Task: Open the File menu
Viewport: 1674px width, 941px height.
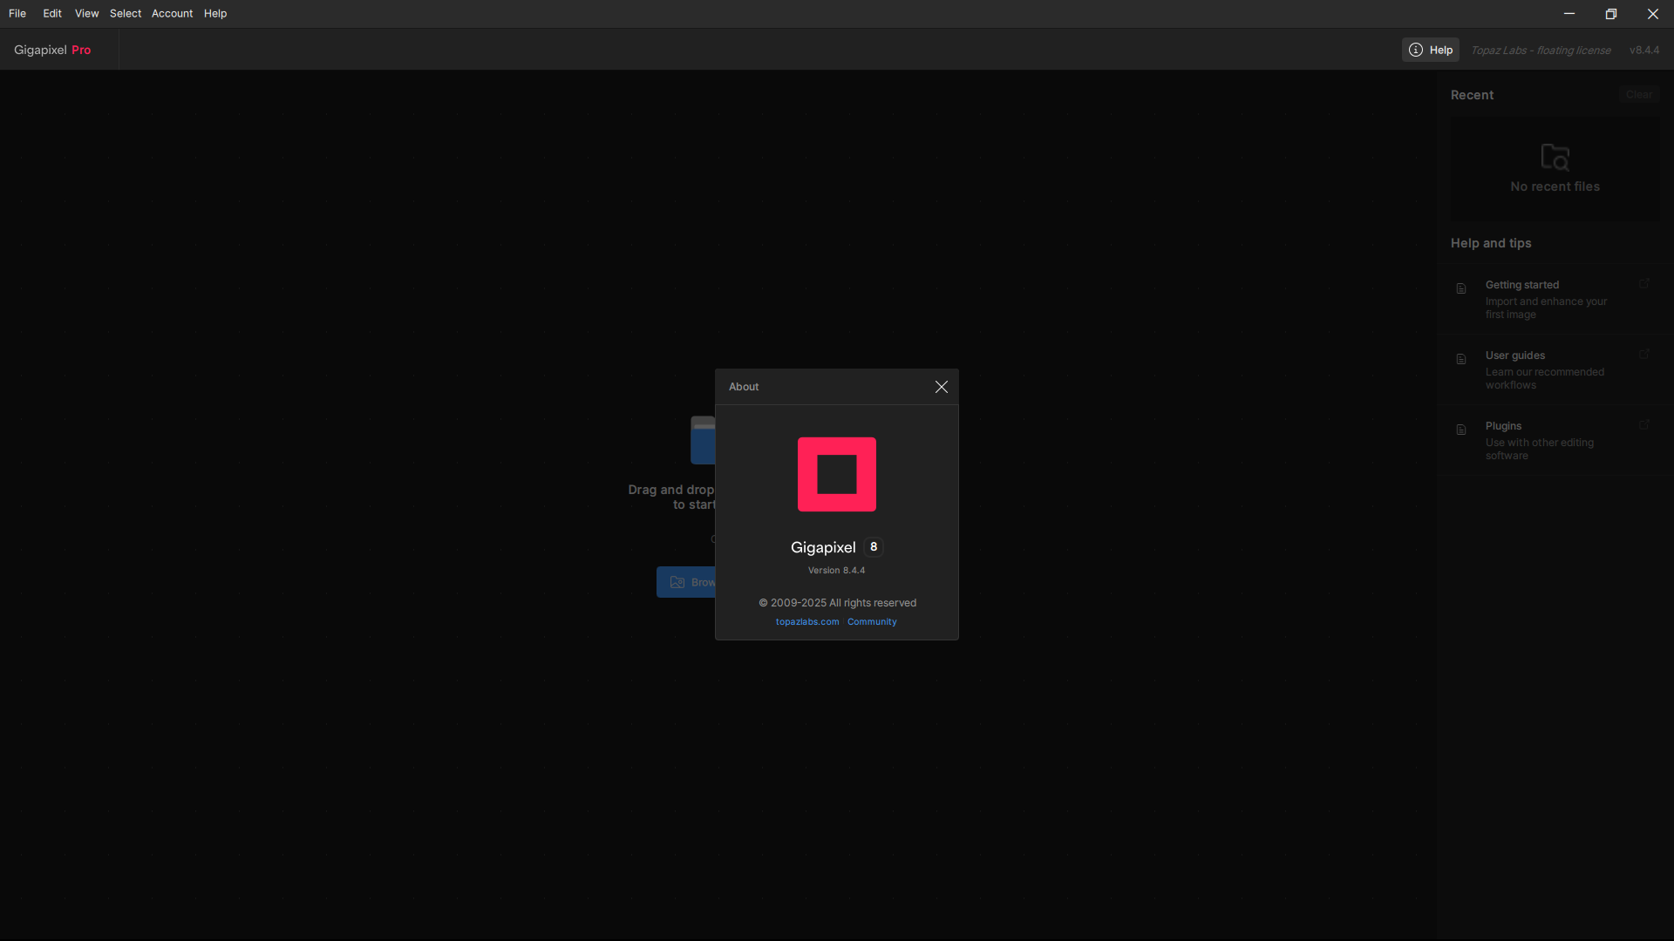Action: [x=17, y=13]
